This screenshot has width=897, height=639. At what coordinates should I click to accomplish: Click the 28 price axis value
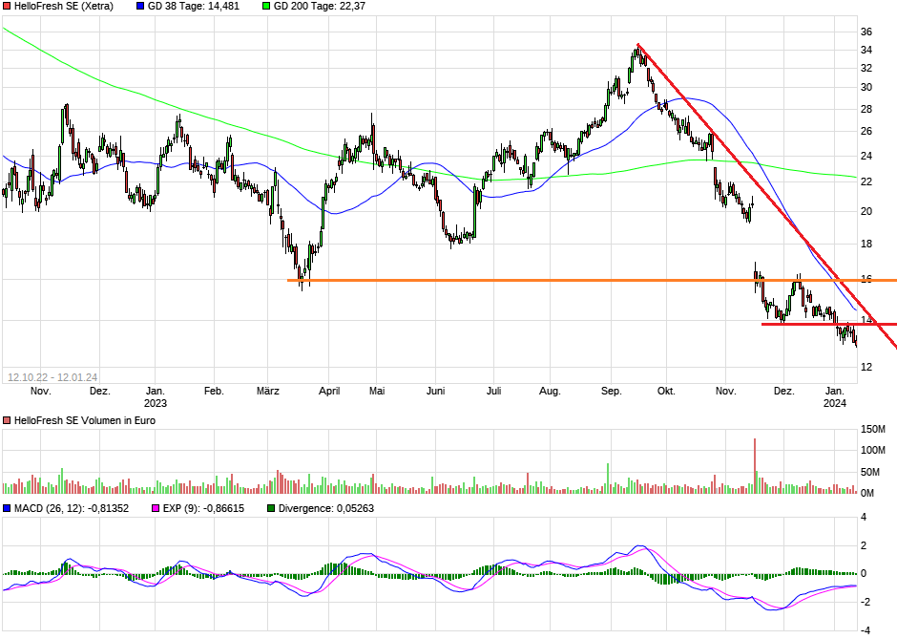[866, 109]
